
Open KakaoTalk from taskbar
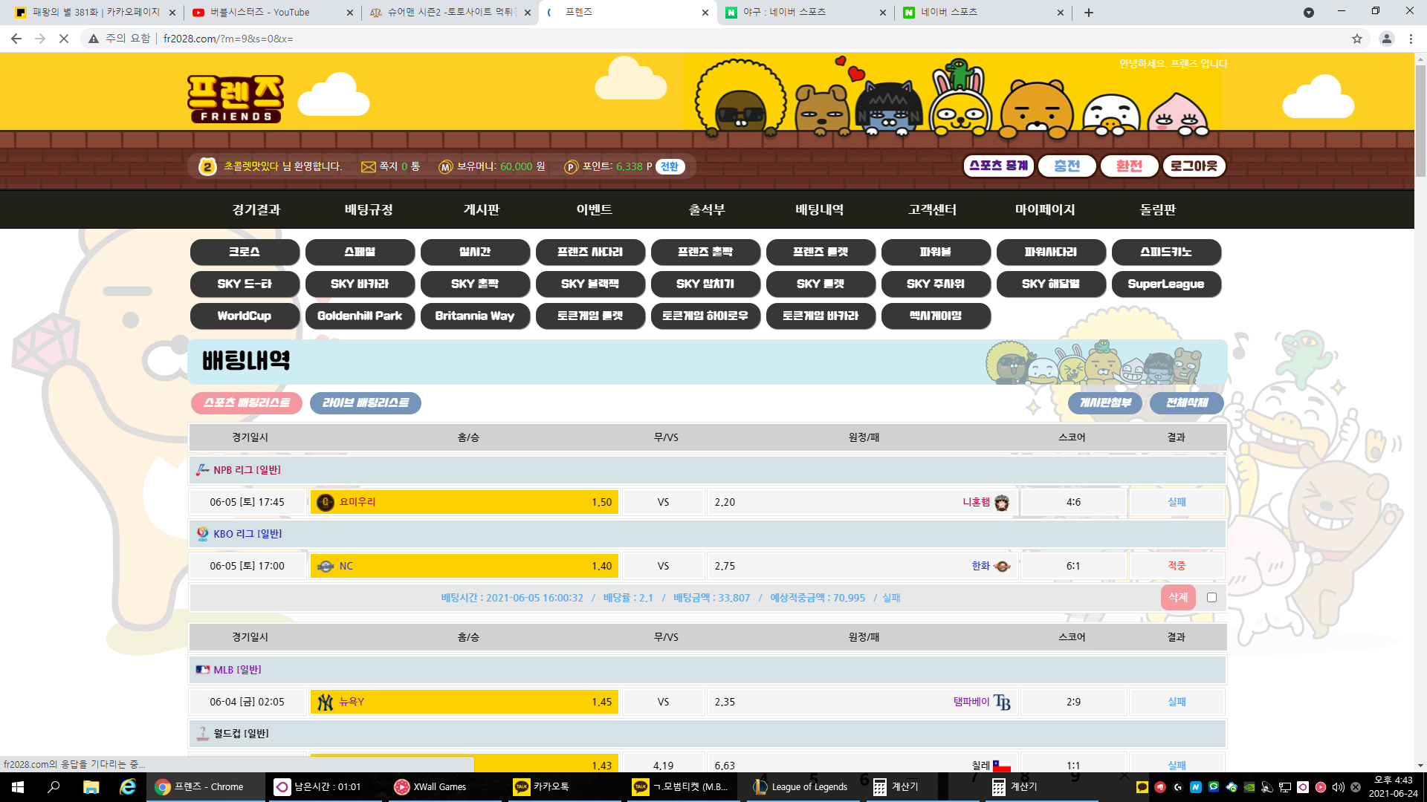543,786
